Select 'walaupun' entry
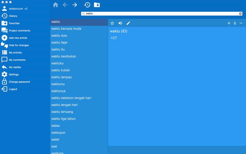Screen dimensions: 246x154 tap(79, 132)
